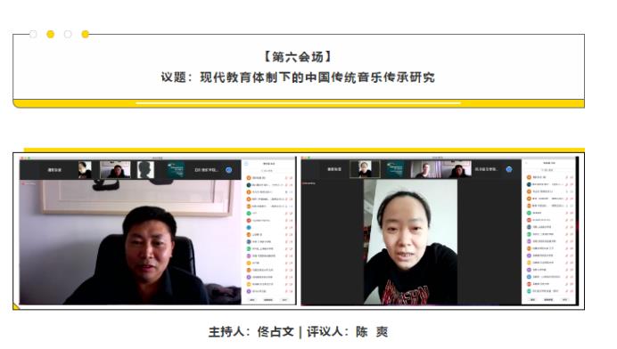Select teal logo thumbnail in right meeting strip

(x=395, y=169)
